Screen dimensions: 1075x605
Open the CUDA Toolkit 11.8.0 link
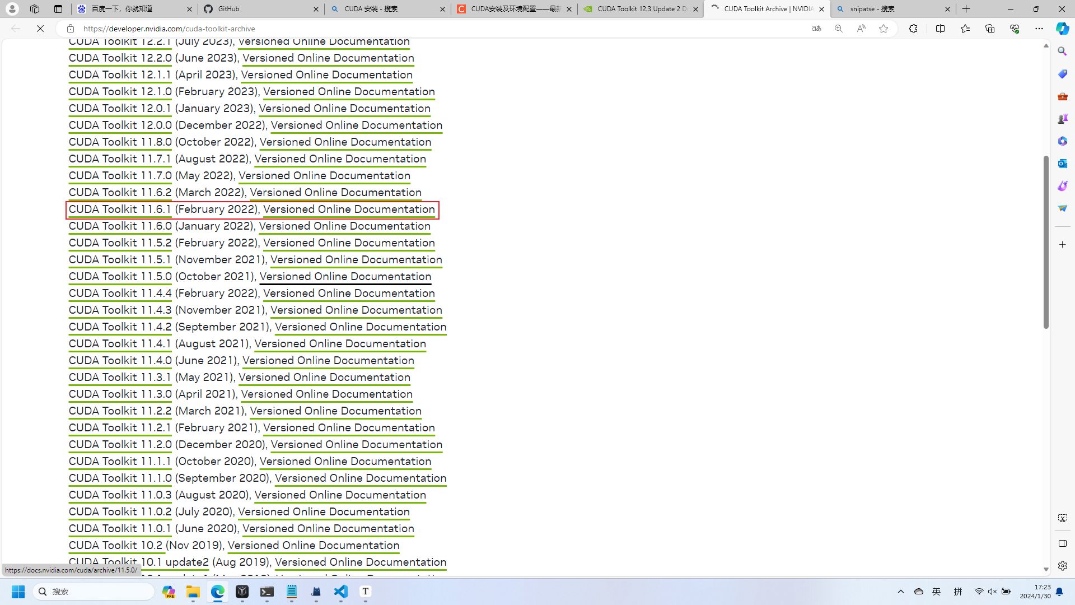click(x=120, y=142)
